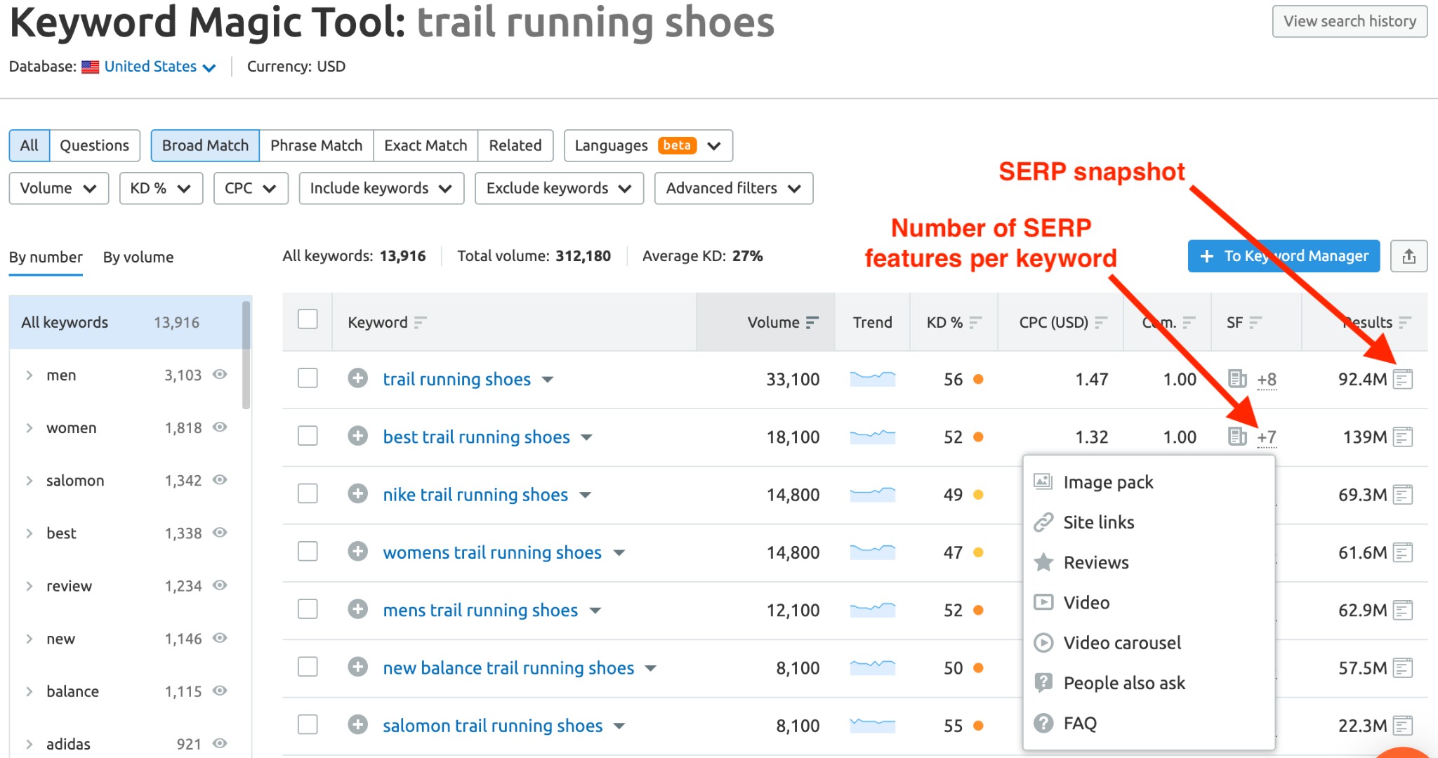The image size is (1438, 758).
Task: Add new balance trail running shoes plus icon
Action: (x=358, y=667)
